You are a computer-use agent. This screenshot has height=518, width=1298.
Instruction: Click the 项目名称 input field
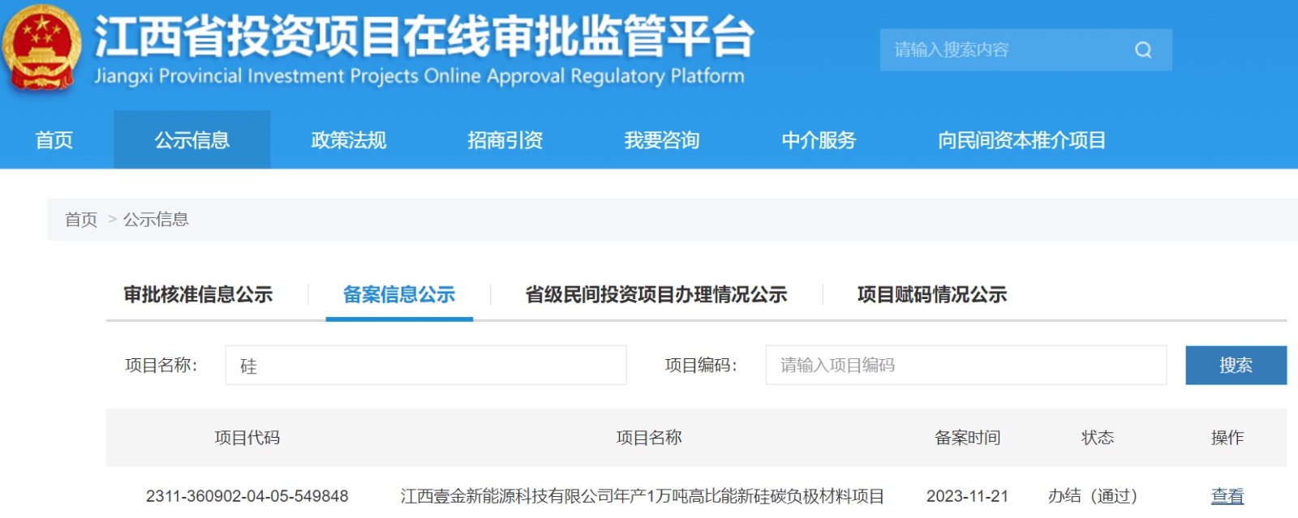pos(425,366)
